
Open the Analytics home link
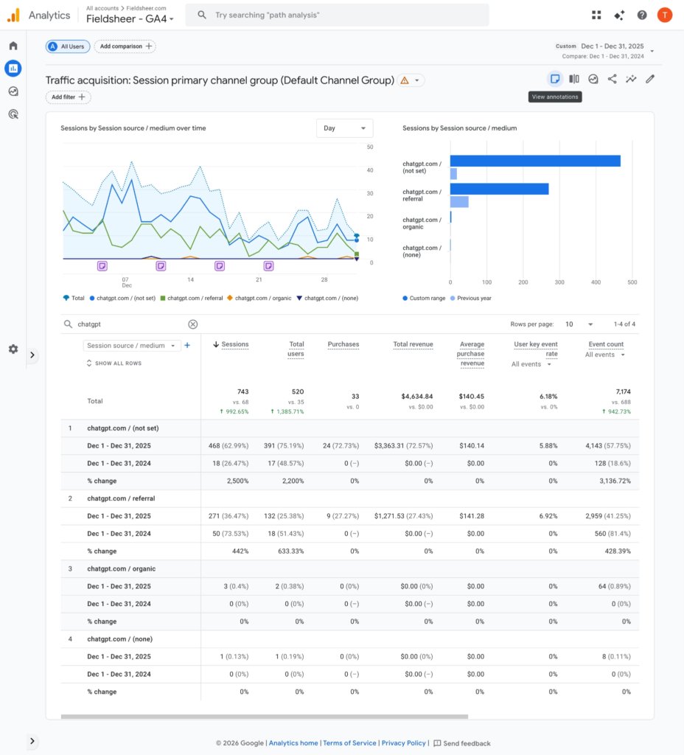[293, 743]
